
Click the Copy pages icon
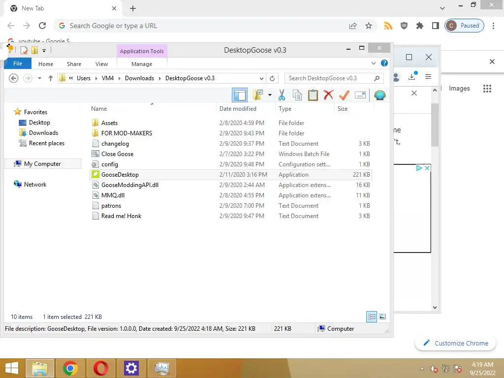(297, 95)
